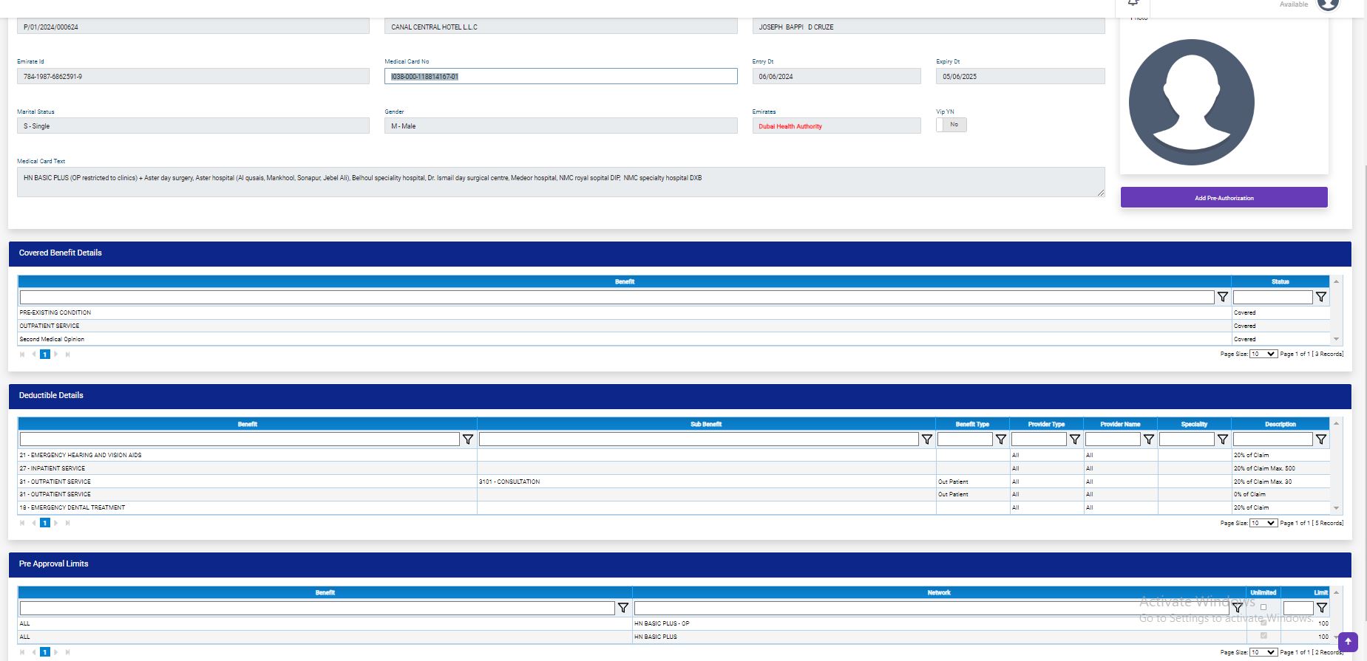This screenshot has height=661, width=1367.
Task: Click filter icon for Pre Approval Limit column
Action: [1322, 608]
